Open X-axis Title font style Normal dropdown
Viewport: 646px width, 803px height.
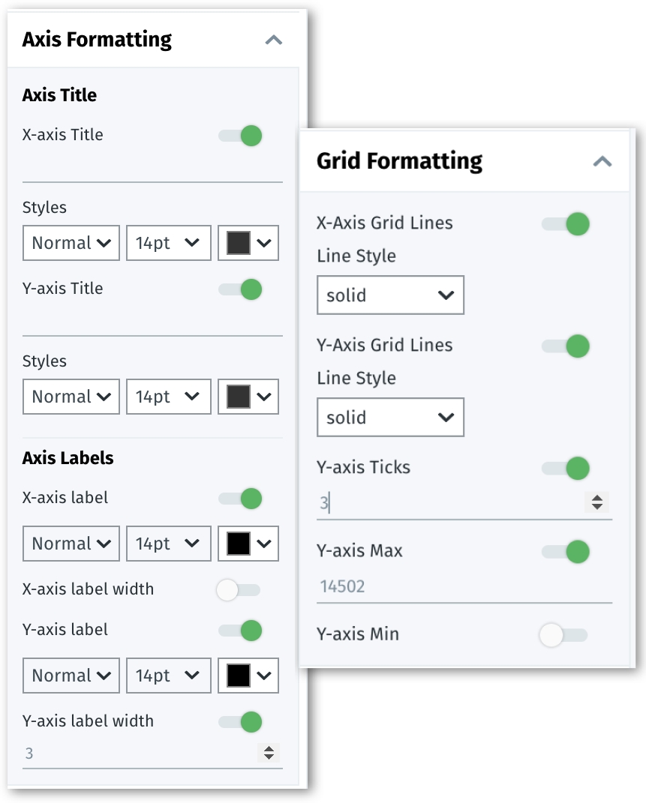click(71, 243)
